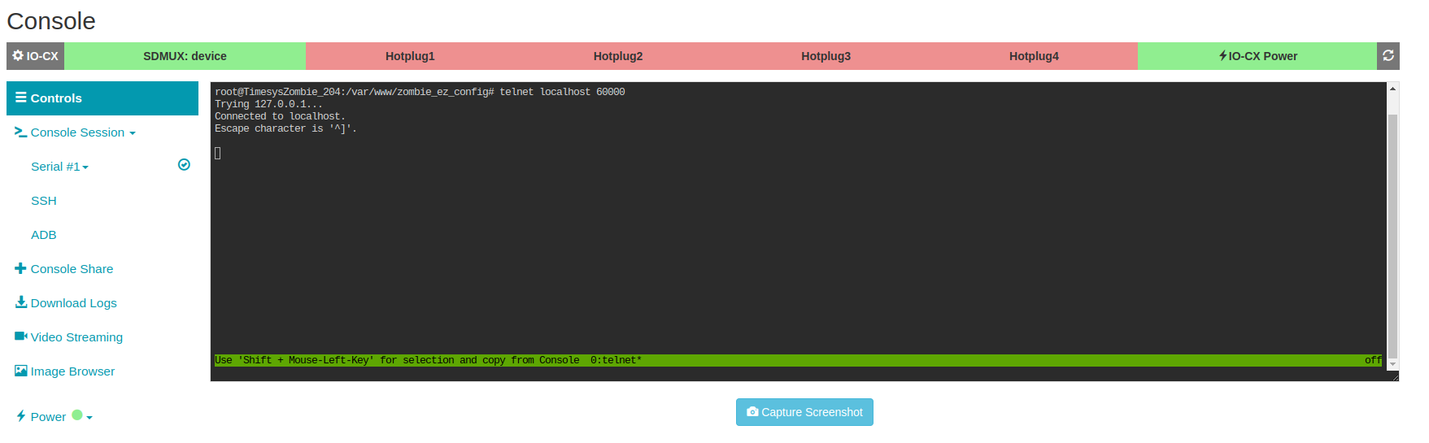
Task: Select the Hotplug1 status tab
Action: coord(410,56)
